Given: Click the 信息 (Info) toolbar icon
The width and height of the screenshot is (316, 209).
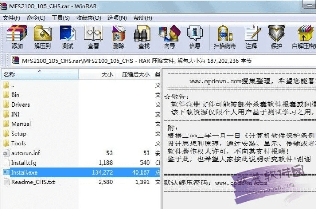Looking at the screenshot, I should tap(194, 33).
